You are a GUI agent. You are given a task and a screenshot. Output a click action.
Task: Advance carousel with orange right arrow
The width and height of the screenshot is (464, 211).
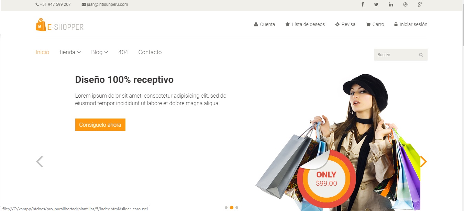click(x=423, y=162)
